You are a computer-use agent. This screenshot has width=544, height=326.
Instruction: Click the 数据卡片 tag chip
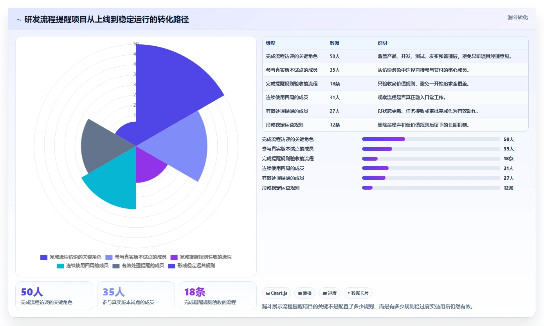[x=358, y=293]
